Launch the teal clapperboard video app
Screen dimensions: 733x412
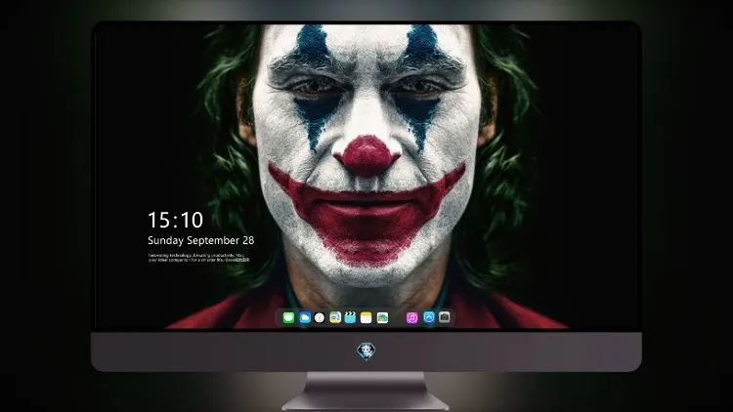[x=350, y=317]
